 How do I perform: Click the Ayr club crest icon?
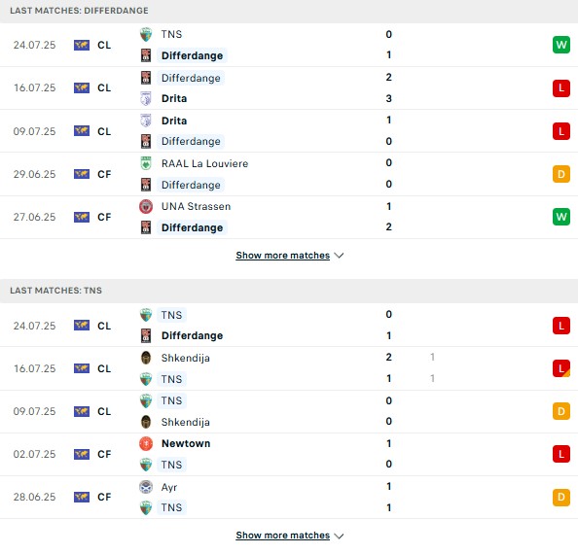click(x=146, y=487)
